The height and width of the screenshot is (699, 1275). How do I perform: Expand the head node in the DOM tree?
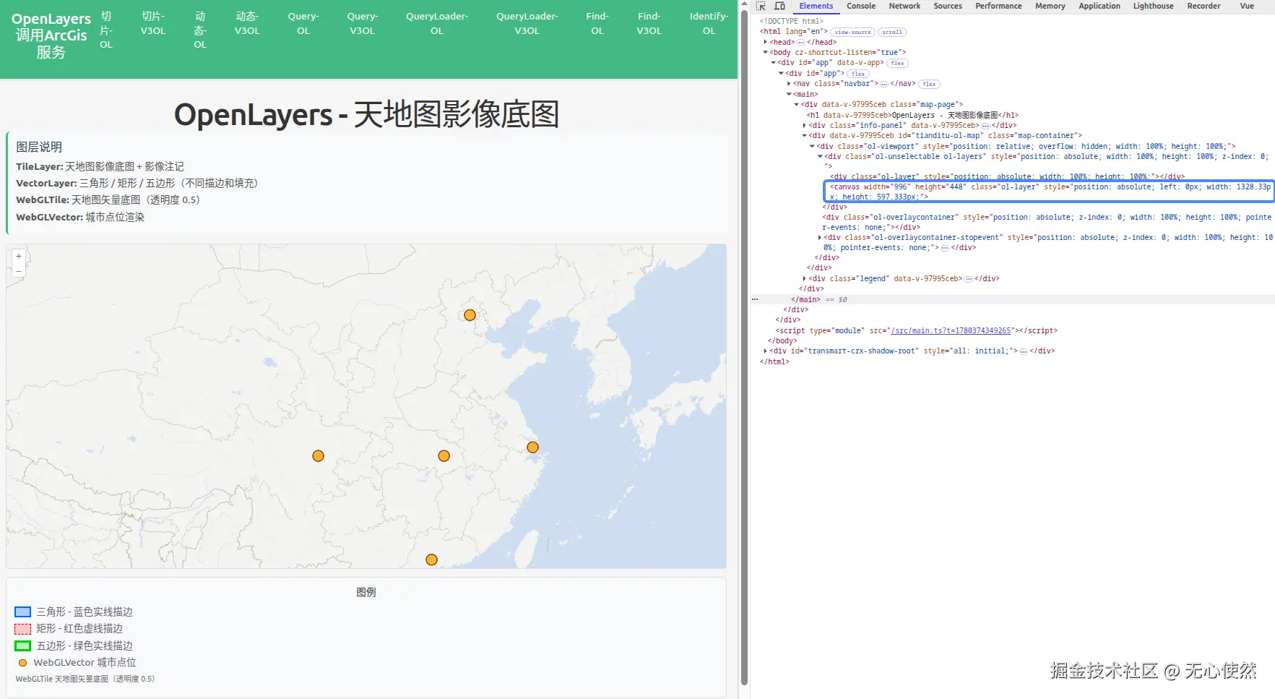(765, 42)
